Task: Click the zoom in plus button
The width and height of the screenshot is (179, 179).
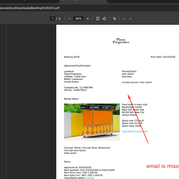Action: [88, 18]
